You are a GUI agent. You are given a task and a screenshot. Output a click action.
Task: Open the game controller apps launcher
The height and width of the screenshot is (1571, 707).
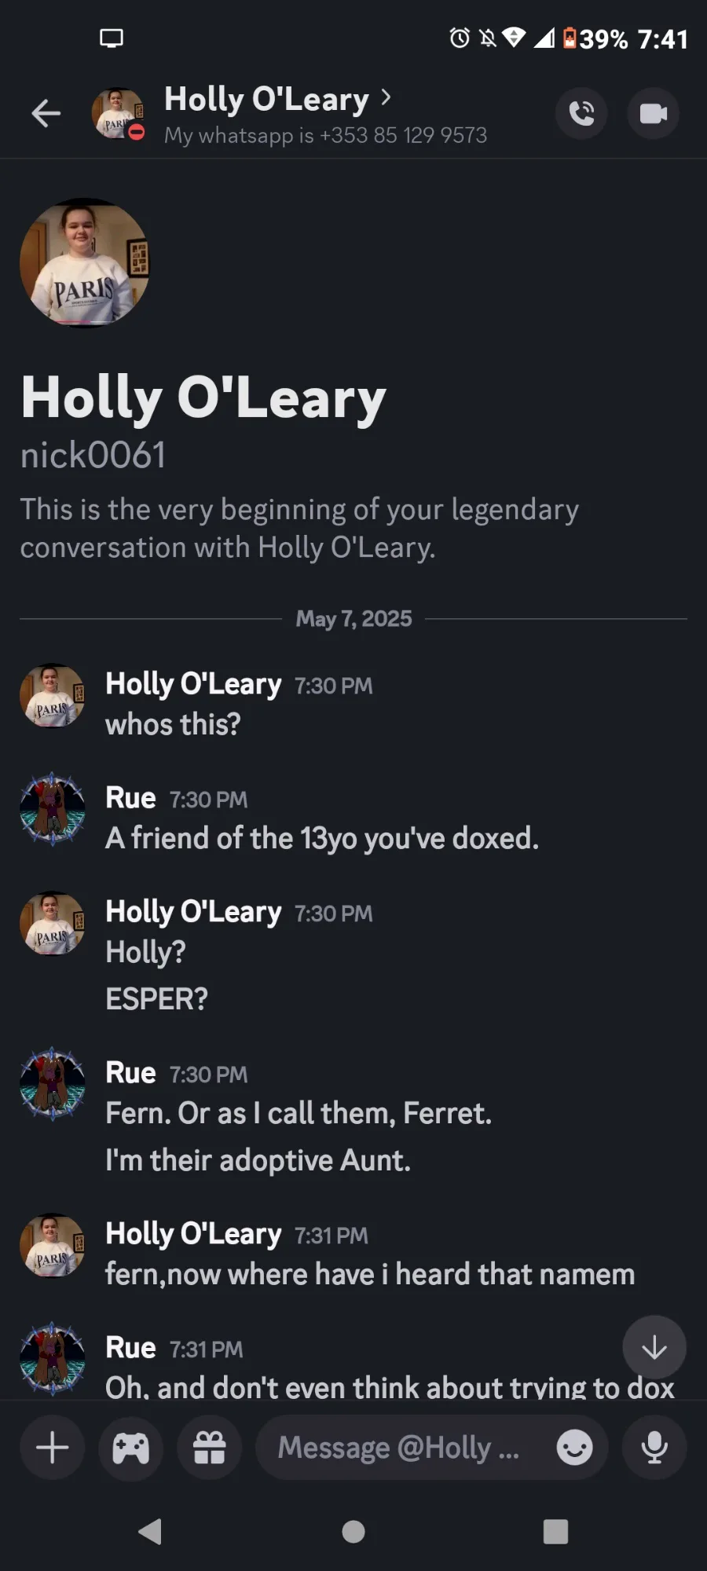click(x=131, y=1448)
